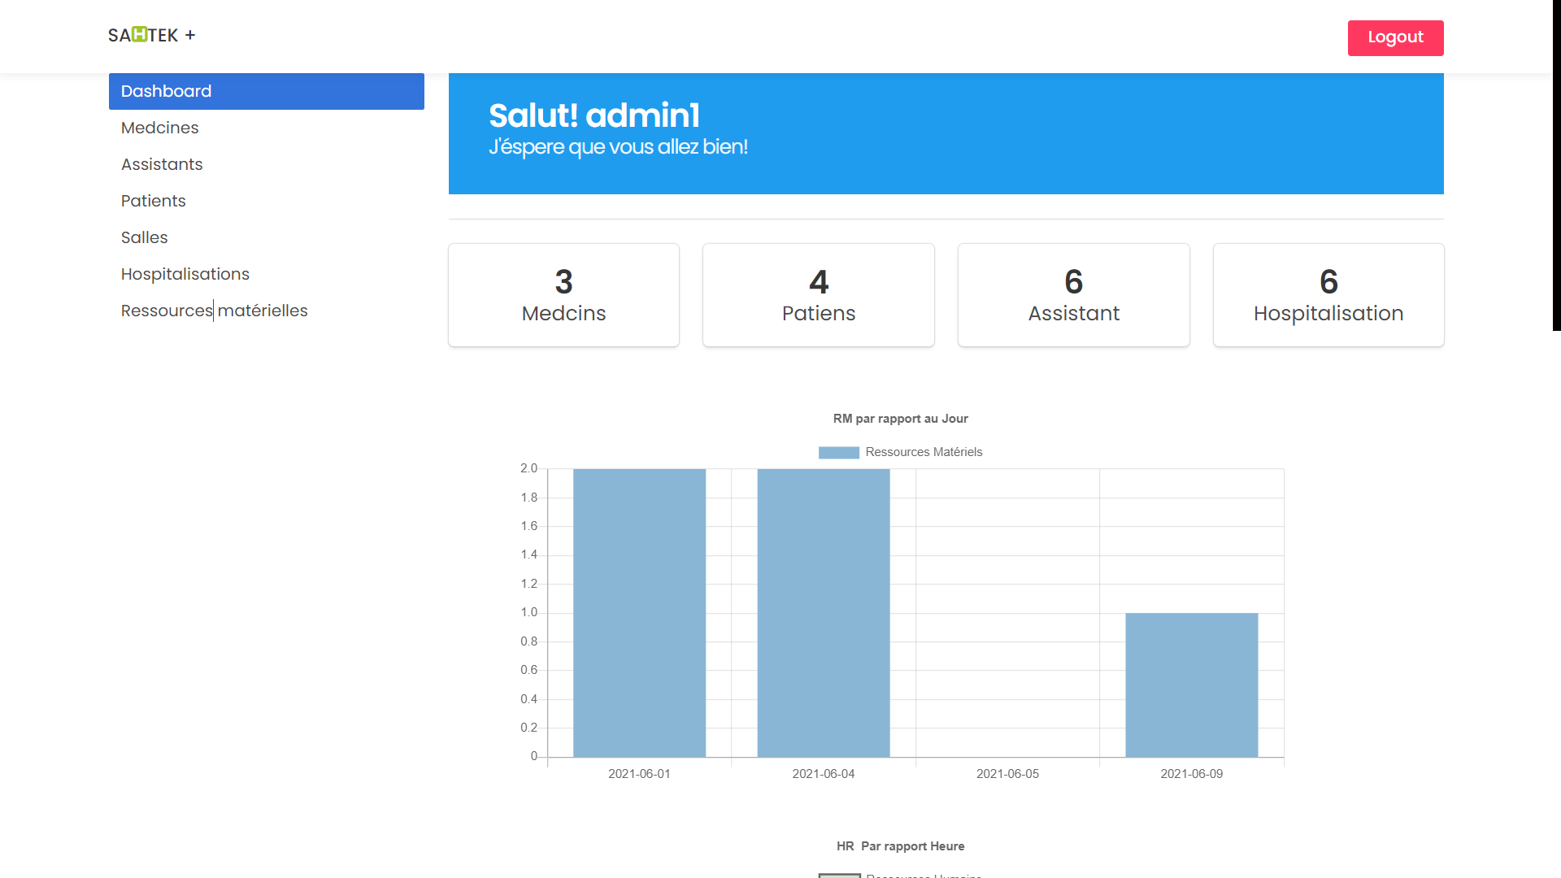Click the Patiens stat card showing 4

point(818,294)
